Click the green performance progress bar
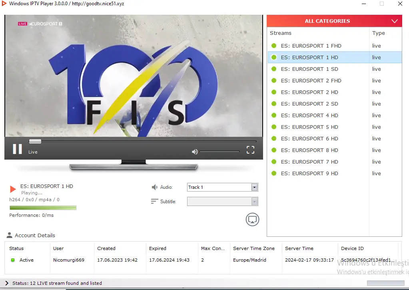This screenshot has height=290, width=409. coord(43,208)
